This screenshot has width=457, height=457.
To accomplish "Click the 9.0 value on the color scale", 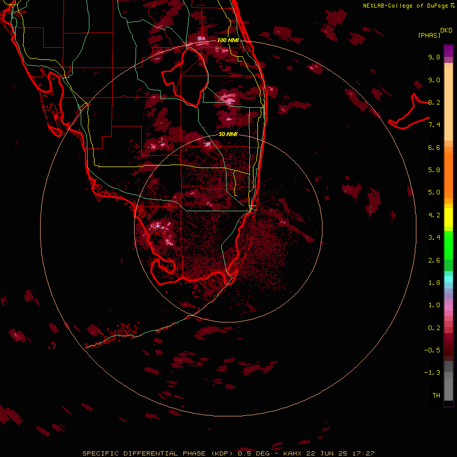I will [434, 80].
